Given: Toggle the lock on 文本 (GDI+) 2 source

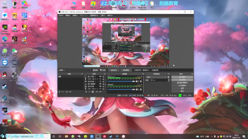Looking at the screenshot, I should (103, 79).
